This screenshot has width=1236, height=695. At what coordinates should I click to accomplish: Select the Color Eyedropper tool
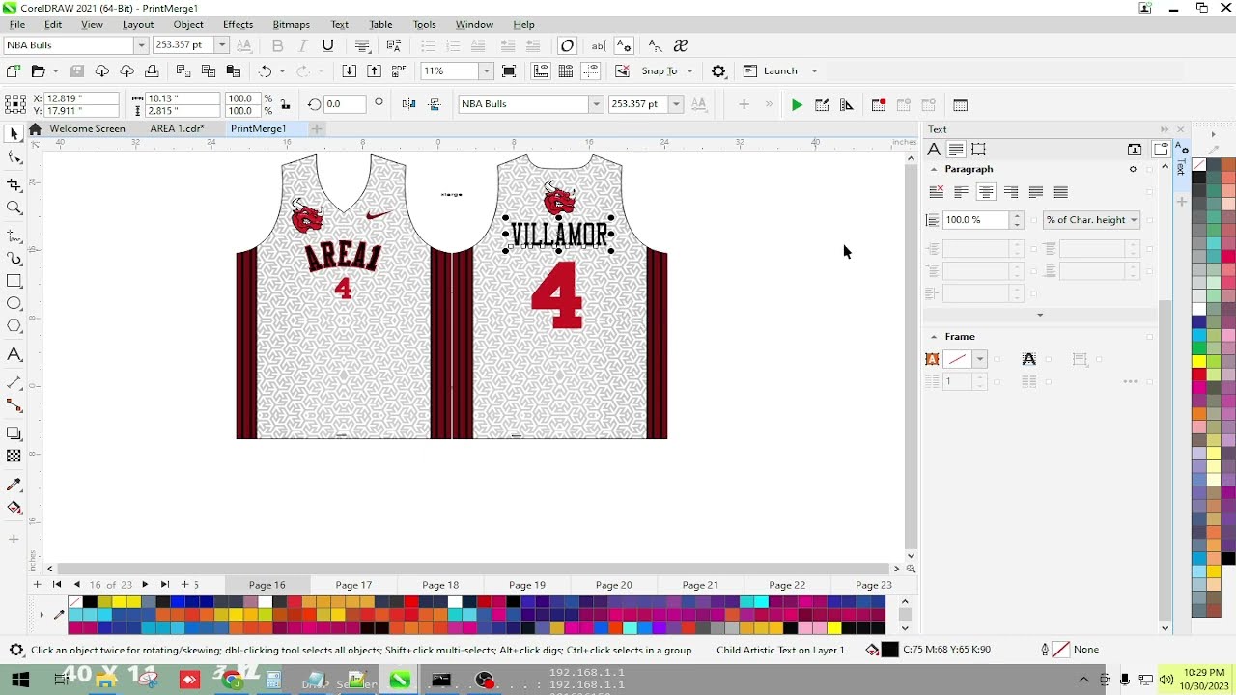pyautogui.click(x=14, y=485)
